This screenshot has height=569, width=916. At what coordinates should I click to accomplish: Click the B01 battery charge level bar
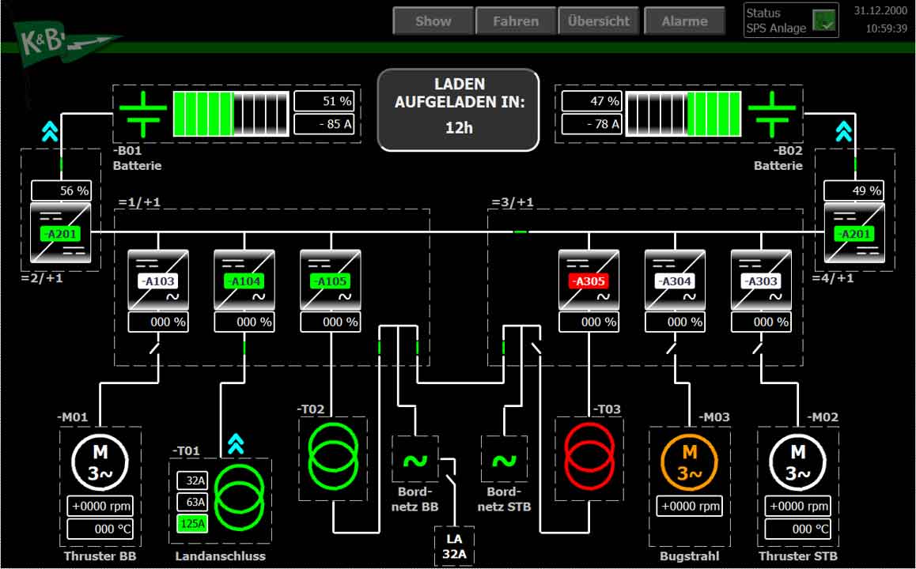point(230,114)
